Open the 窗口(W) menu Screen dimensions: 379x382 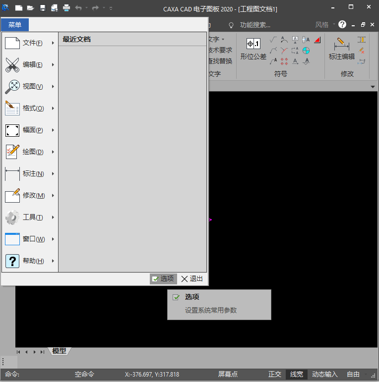pyautogui.click(x=30, y=239)
